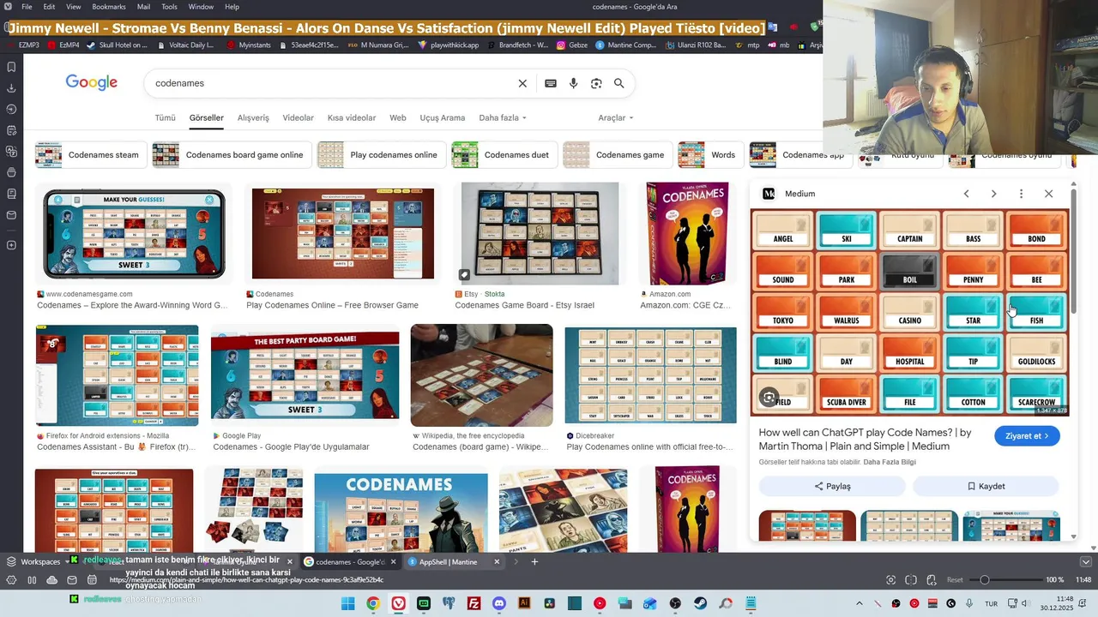Screen dimensions: 1098x617
Task: Click the page tiling icon in status bar
Action: tap(911, 580)
